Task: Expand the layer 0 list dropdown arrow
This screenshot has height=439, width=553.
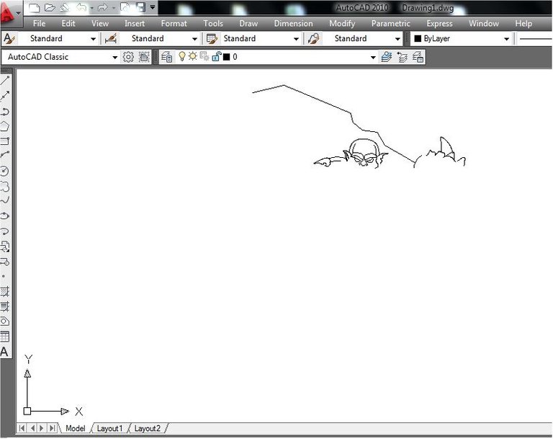Action: coord(373,57)
